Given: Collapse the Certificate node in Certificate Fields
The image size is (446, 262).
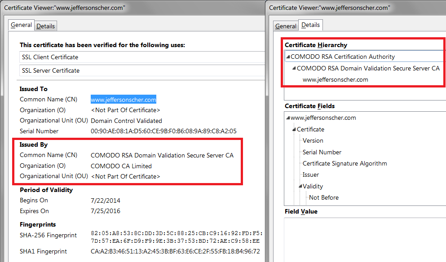Looking at the screenshot, I should pyautogui.click(x=294, y=130).
